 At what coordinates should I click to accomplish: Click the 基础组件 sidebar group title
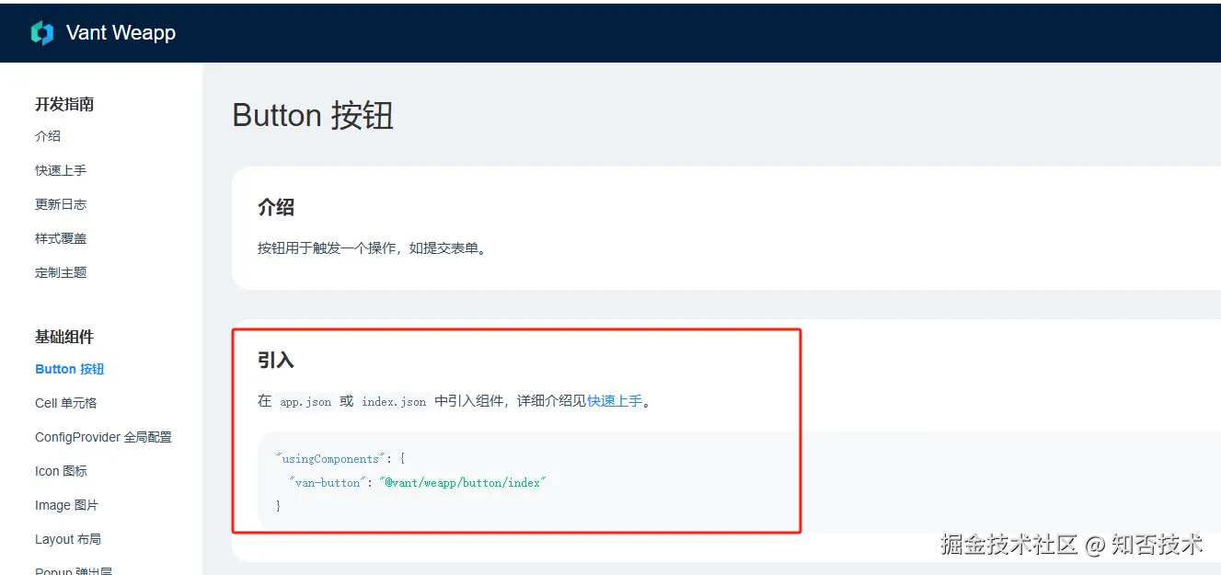pos(64,337)
